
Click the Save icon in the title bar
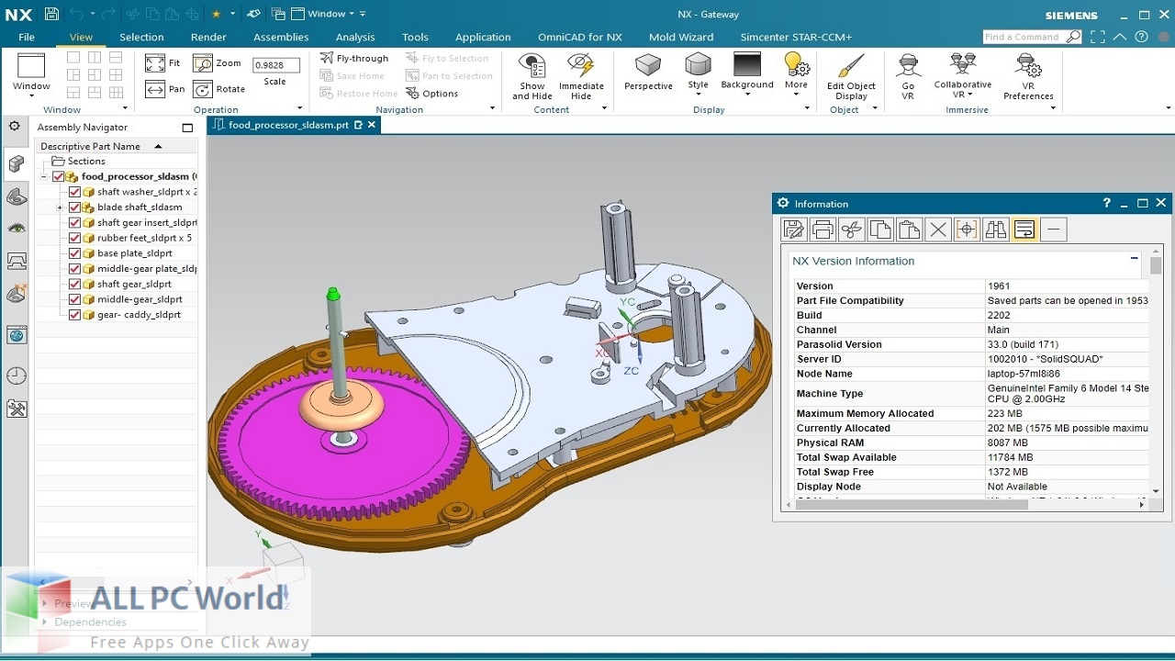click(51, 14)
